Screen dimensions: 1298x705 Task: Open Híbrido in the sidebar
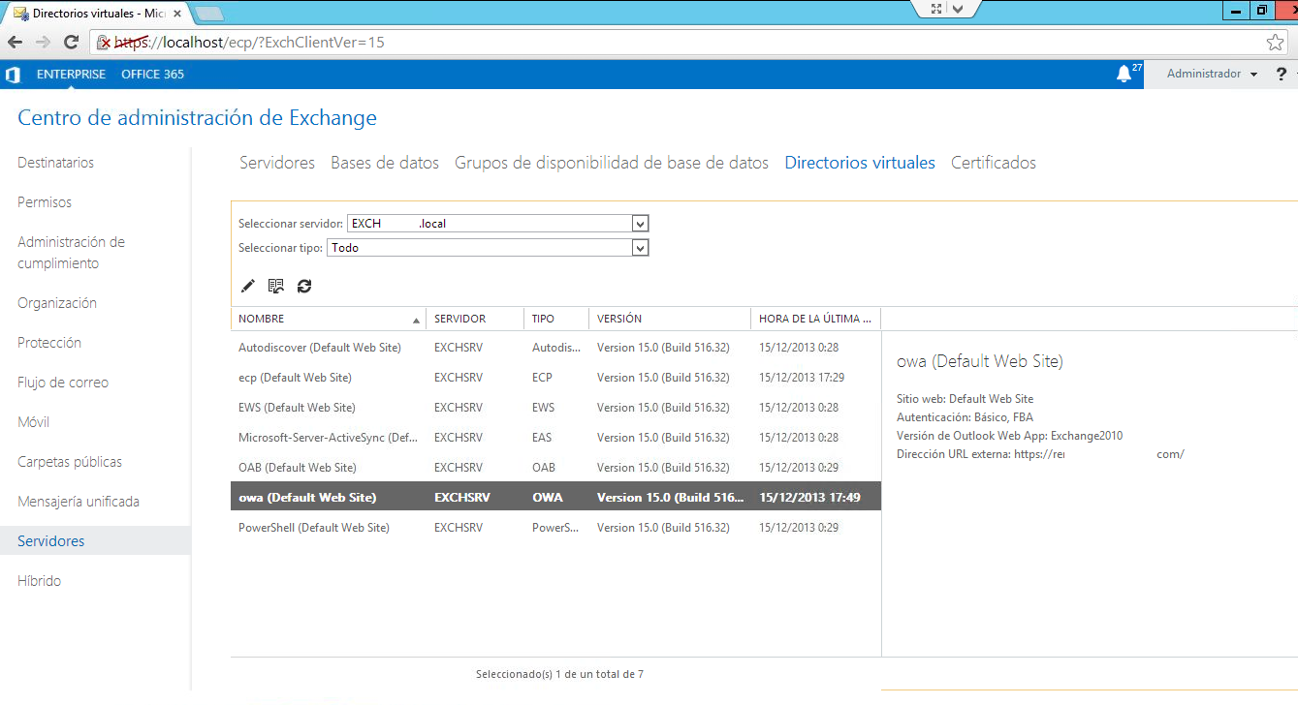40,581
